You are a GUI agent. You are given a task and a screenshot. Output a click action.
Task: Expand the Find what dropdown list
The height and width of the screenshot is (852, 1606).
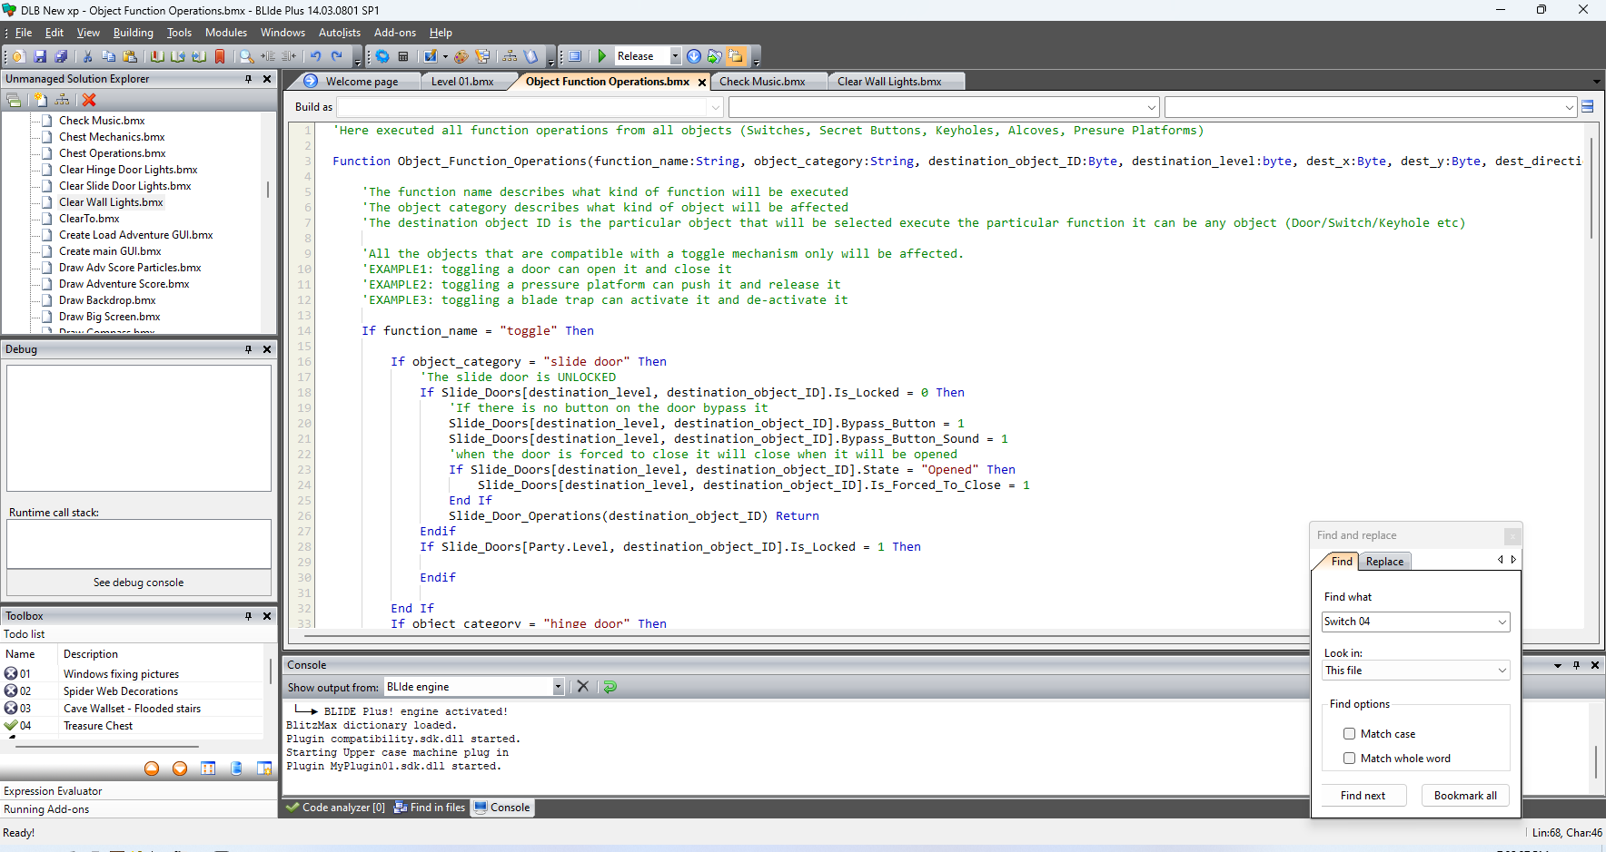pos(1502,622)
